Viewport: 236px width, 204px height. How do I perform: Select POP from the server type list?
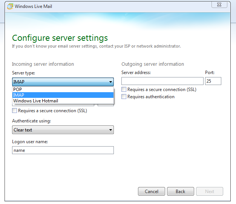pyautogui.click(x=63, y=90)
